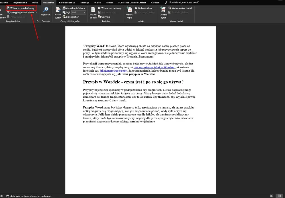This screenshot has height=198, width=285.
Task: Click the Wstaw wykaz źródeł icon
Action: 170,8
